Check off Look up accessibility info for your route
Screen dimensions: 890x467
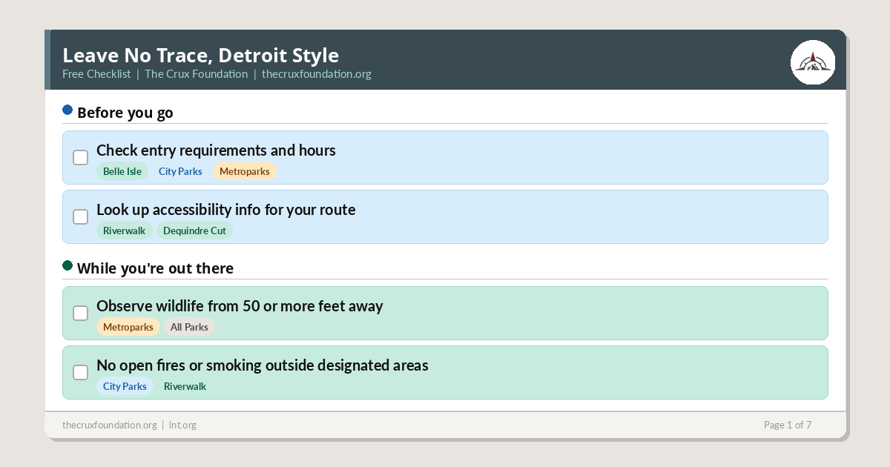[x=80, y=216]
